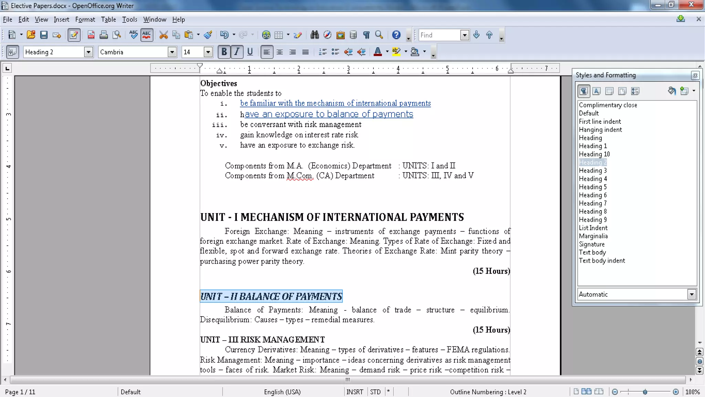The image size is (705, 397).
Task: Click the Undo arrow icon
Action: point(224,35)
